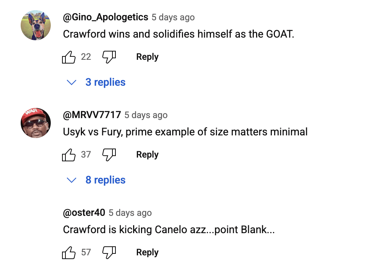This screenshot has height=270, width=367.
Task: Open the MRVV7717 profile picture
Action: 36,123
